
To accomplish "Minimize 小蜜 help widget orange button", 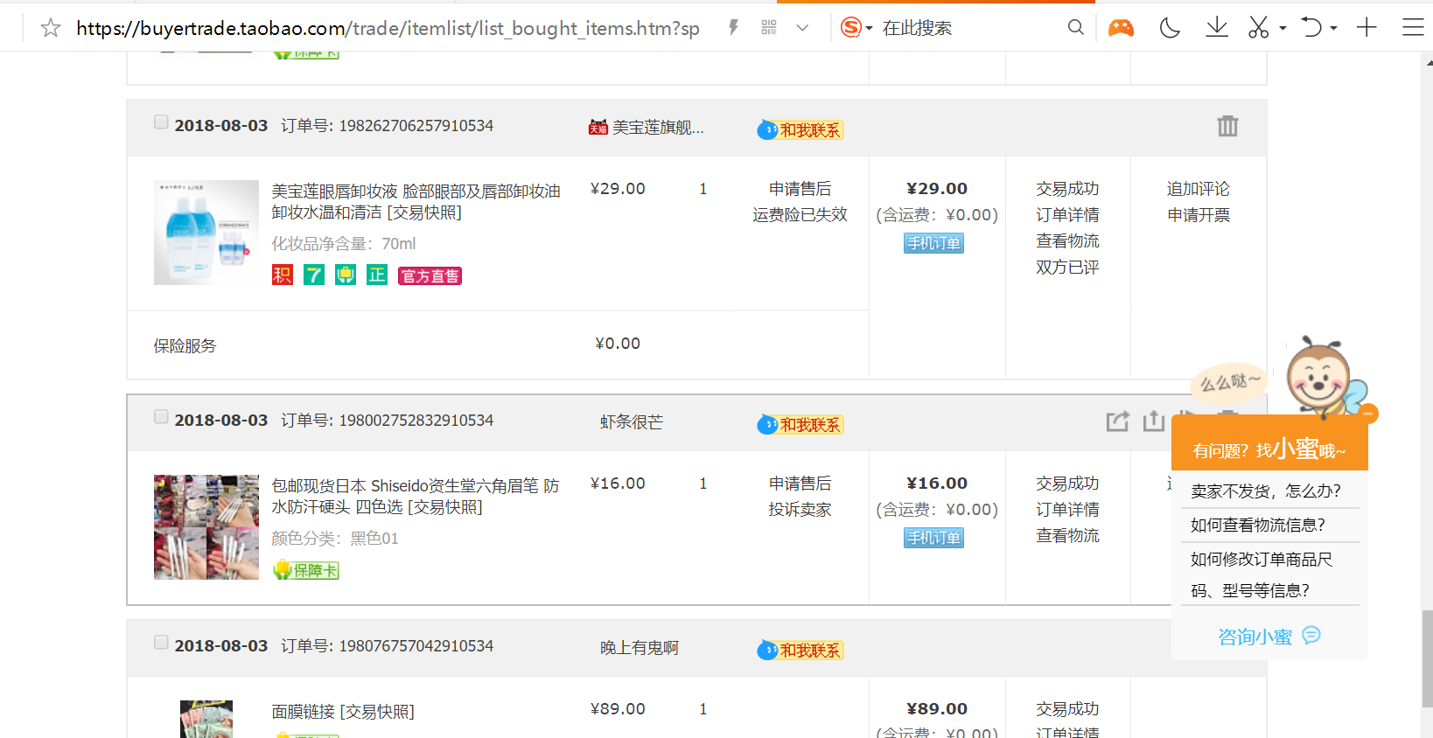I will point(1369,414).
